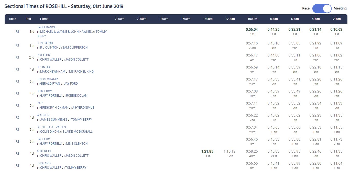
Task: Sort by the 200m column header
Action: point(337,19)
